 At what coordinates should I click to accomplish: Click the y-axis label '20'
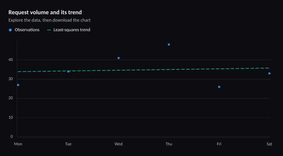tap(11, 98)
